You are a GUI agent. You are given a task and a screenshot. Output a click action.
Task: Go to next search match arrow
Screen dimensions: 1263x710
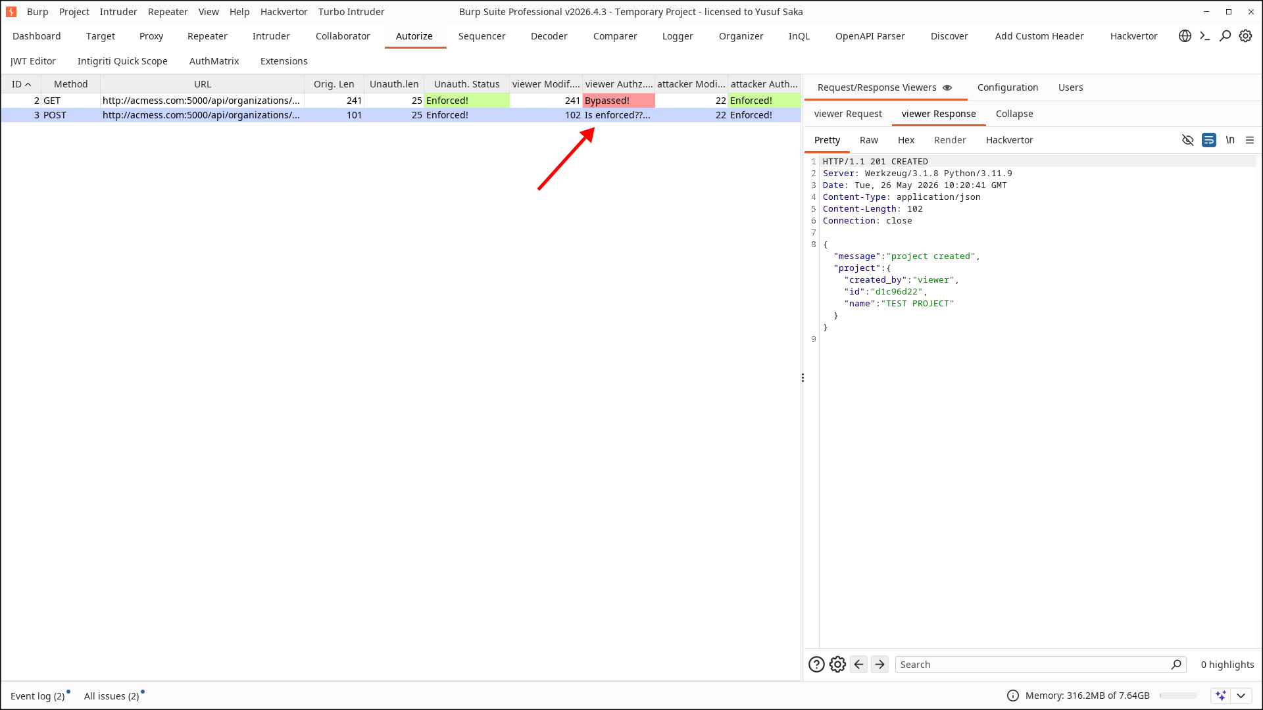[x=879, y=665]
